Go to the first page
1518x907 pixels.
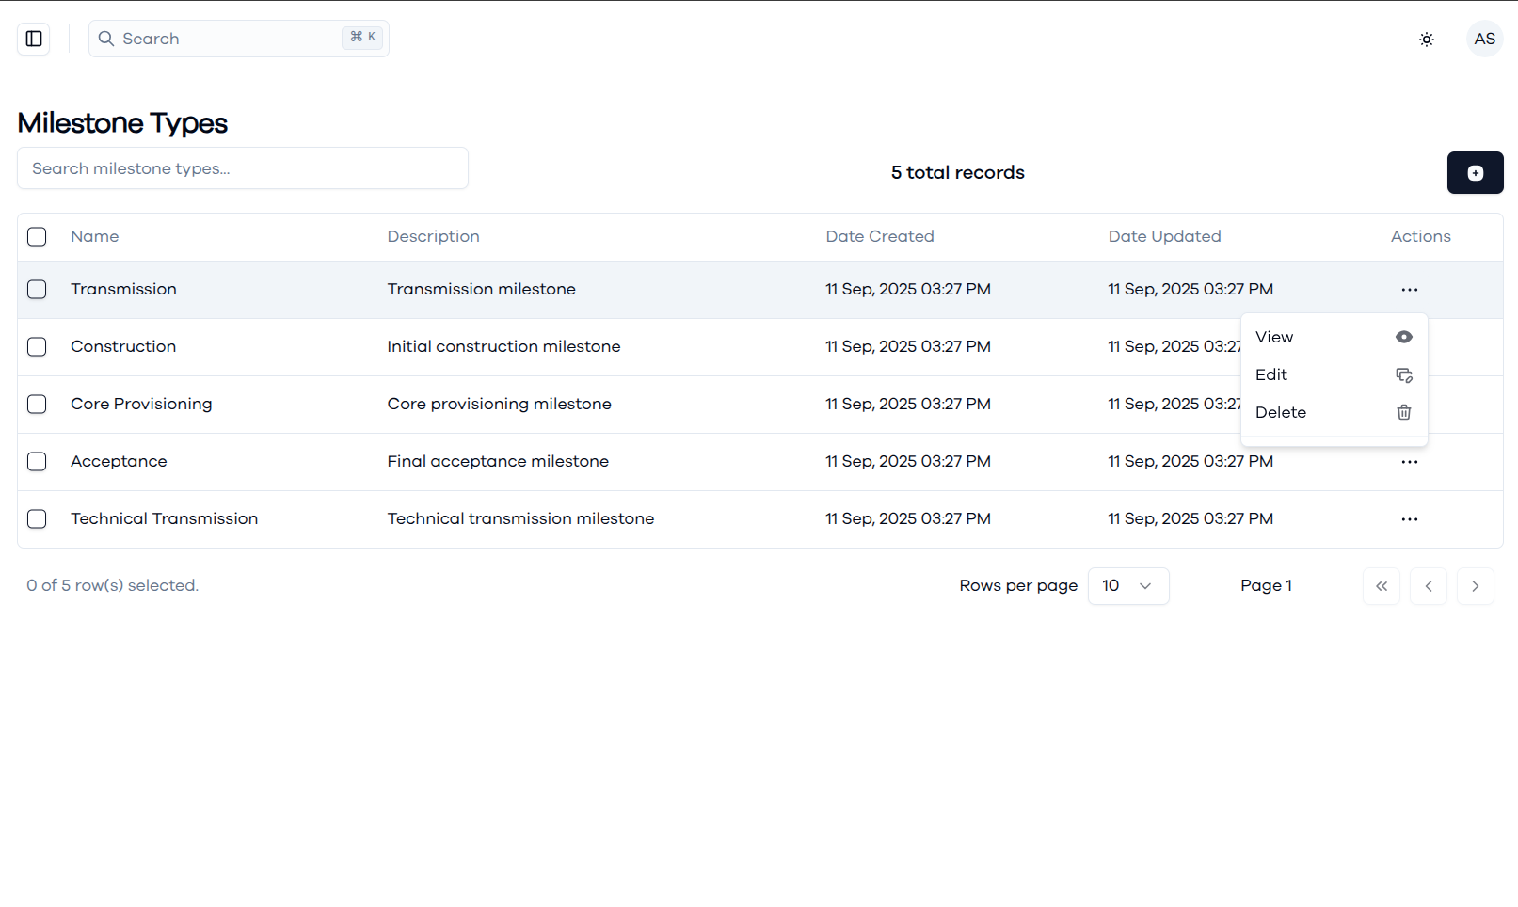pos(1381,586)
